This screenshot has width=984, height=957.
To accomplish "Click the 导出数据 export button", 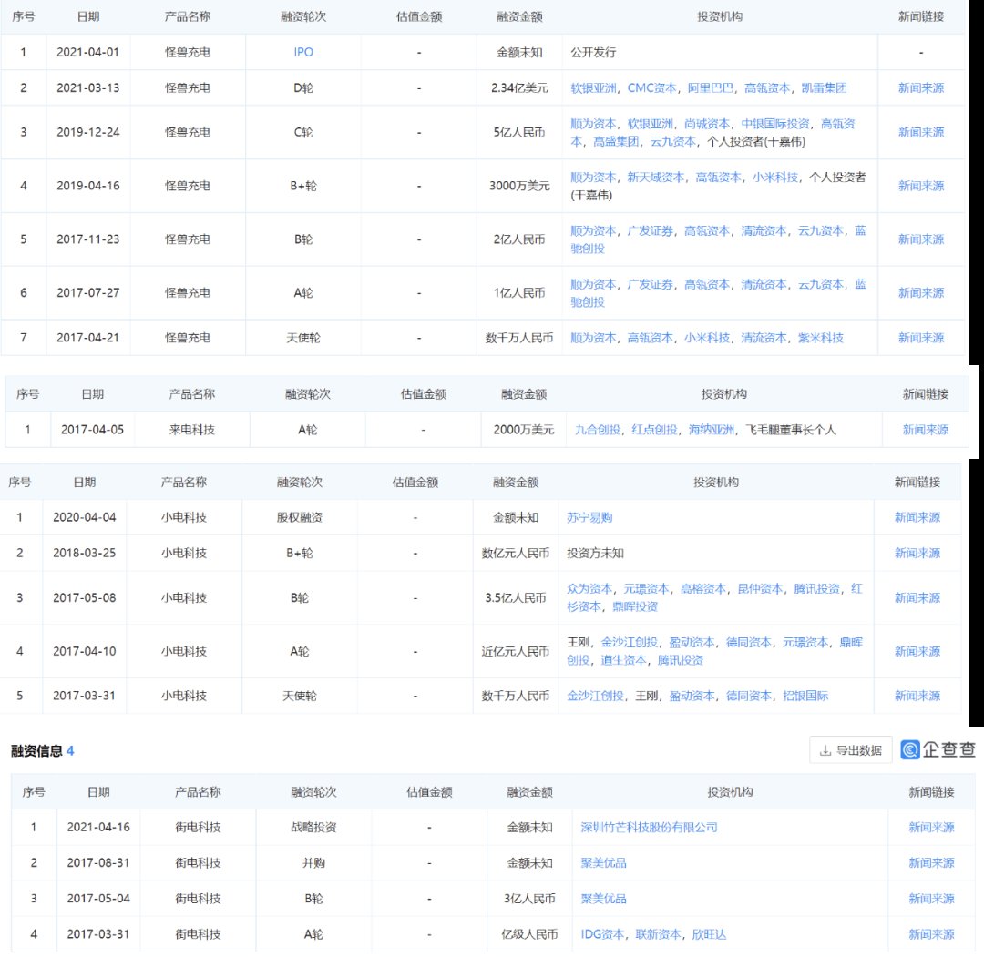I will (851, 750).
